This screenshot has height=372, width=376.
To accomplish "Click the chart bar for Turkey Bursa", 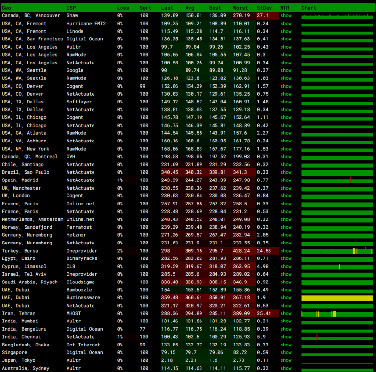I will (337, 251).
